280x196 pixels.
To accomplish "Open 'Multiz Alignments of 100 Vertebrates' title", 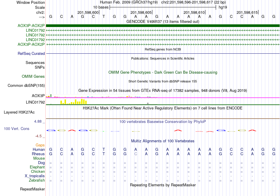I will click(x=163, y=141).
